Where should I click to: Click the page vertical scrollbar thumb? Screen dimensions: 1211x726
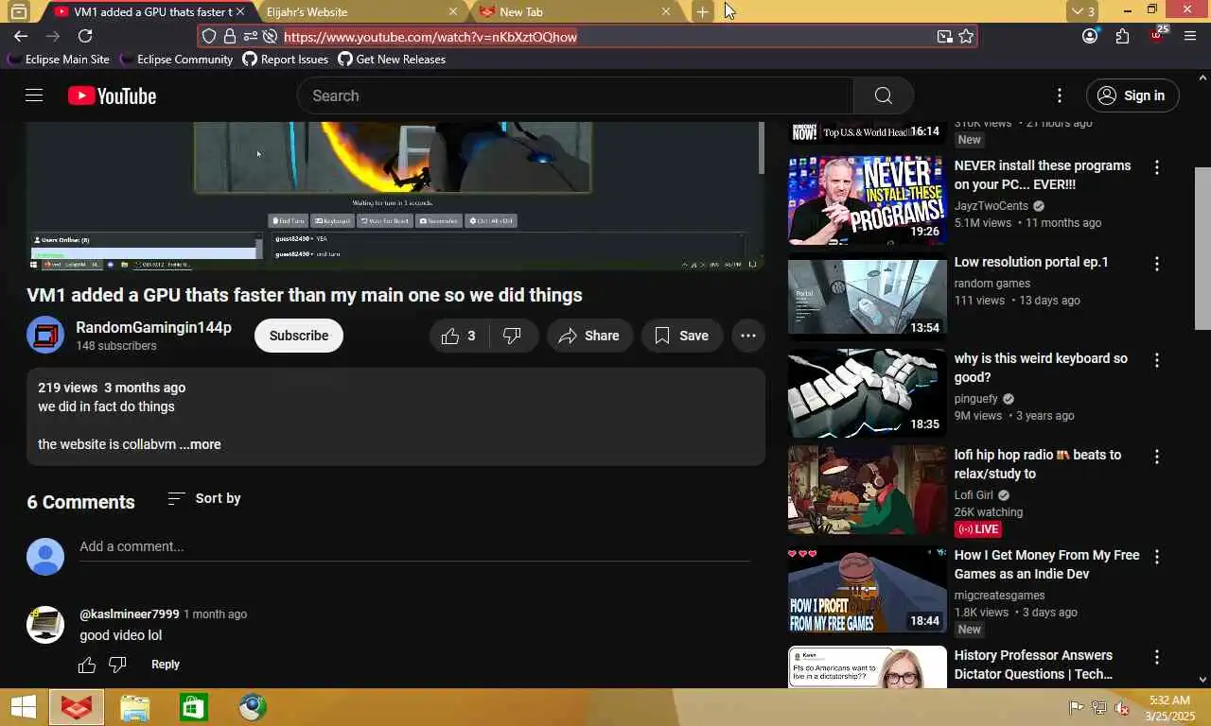1202,249
